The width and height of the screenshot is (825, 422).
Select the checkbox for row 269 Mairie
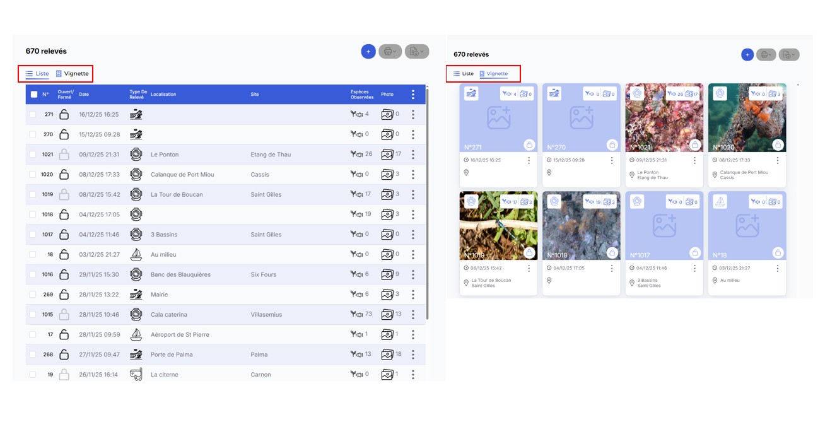point(33,295)
